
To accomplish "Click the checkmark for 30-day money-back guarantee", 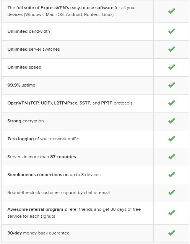I will pos(172,233).
